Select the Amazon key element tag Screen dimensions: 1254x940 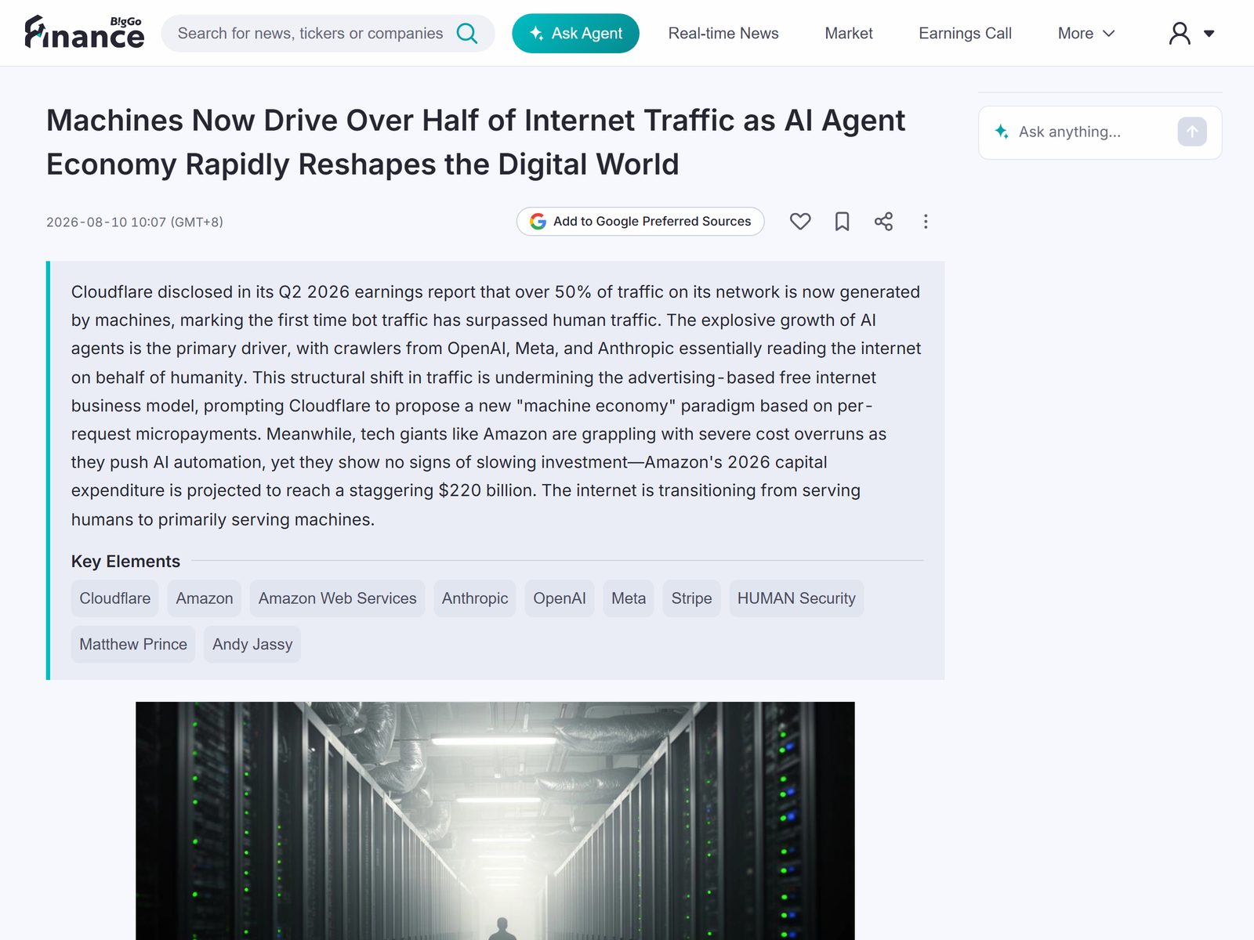205,598
